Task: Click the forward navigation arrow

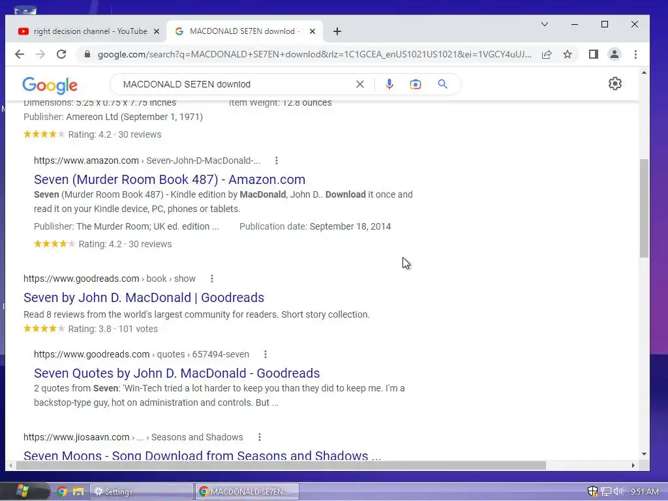Action: [x=40, y=54]
